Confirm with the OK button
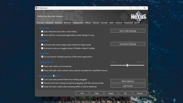 [125, 93]
